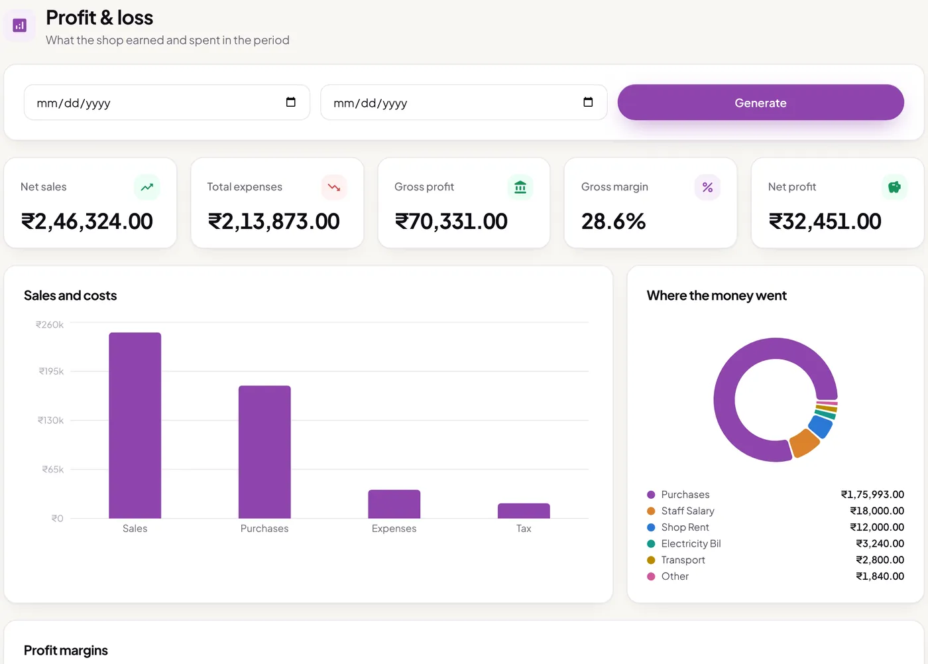Viewport: 928px width, 664px height.
Task: Click the Net sales value ₹2,46,324.00
Action: tap(87, 222)
